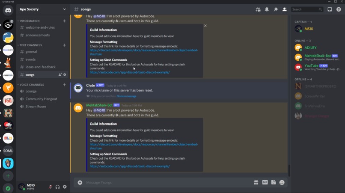The width and height of the screenshot is (345, 193).
Task: Open ScreenWriter offline member
Action: tap(318, 96)
